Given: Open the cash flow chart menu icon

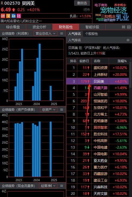Looking at the screenshot, I should click(62, 186).
